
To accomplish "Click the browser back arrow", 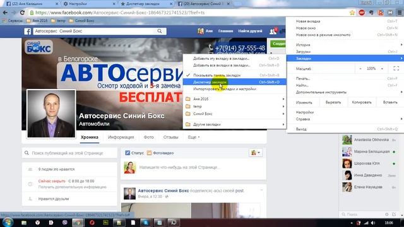I will (5, 13).
